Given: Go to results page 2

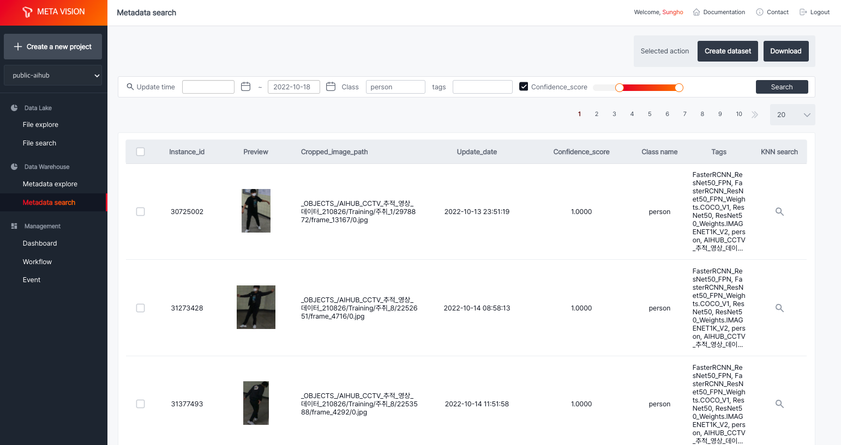Looking at the screenshot, I should click(x=597, y=114).
